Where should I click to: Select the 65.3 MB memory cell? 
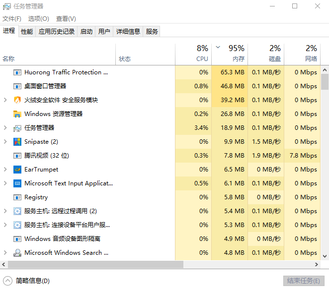[x=230, y=72]
